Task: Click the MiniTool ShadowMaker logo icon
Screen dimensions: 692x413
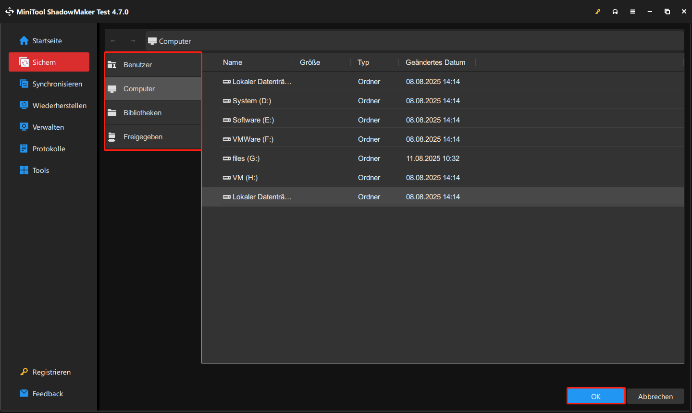Action: point(10,12)
